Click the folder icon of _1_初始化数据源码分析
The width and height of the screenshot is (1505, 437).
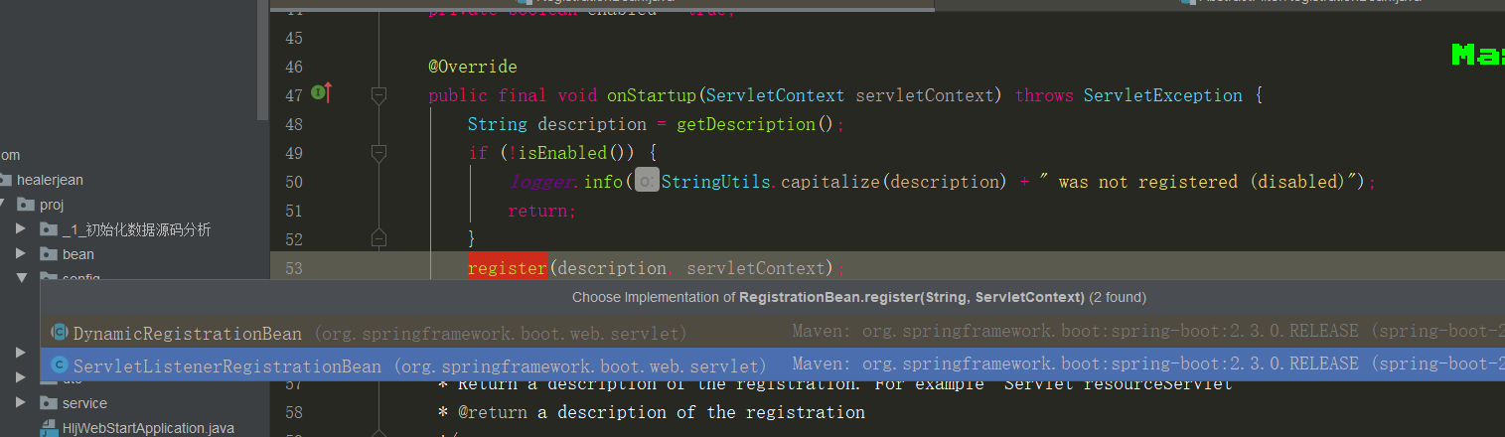pyautogui.click(x=49, y=229)
